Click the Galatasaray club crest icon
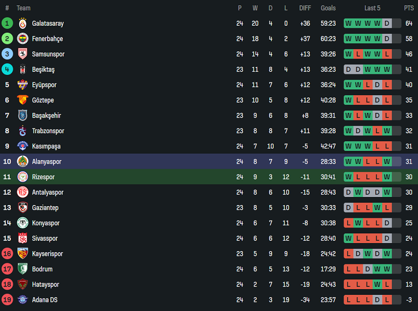 pos(23,24)
